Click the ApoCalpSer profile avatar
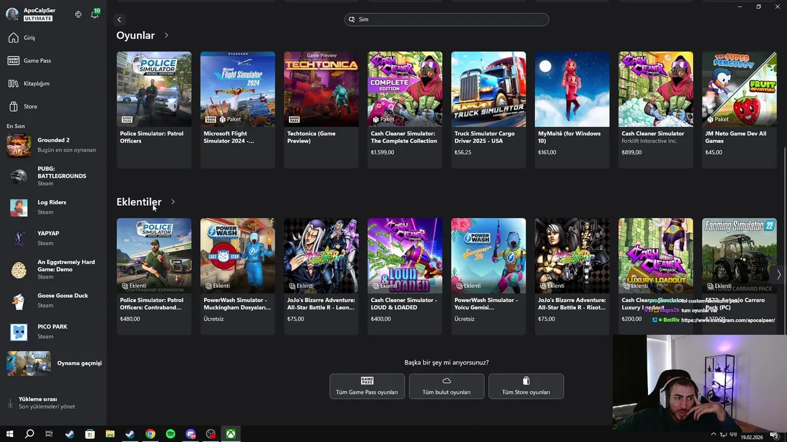This screenshot has height=442, width=787. [x=12, y=14]
